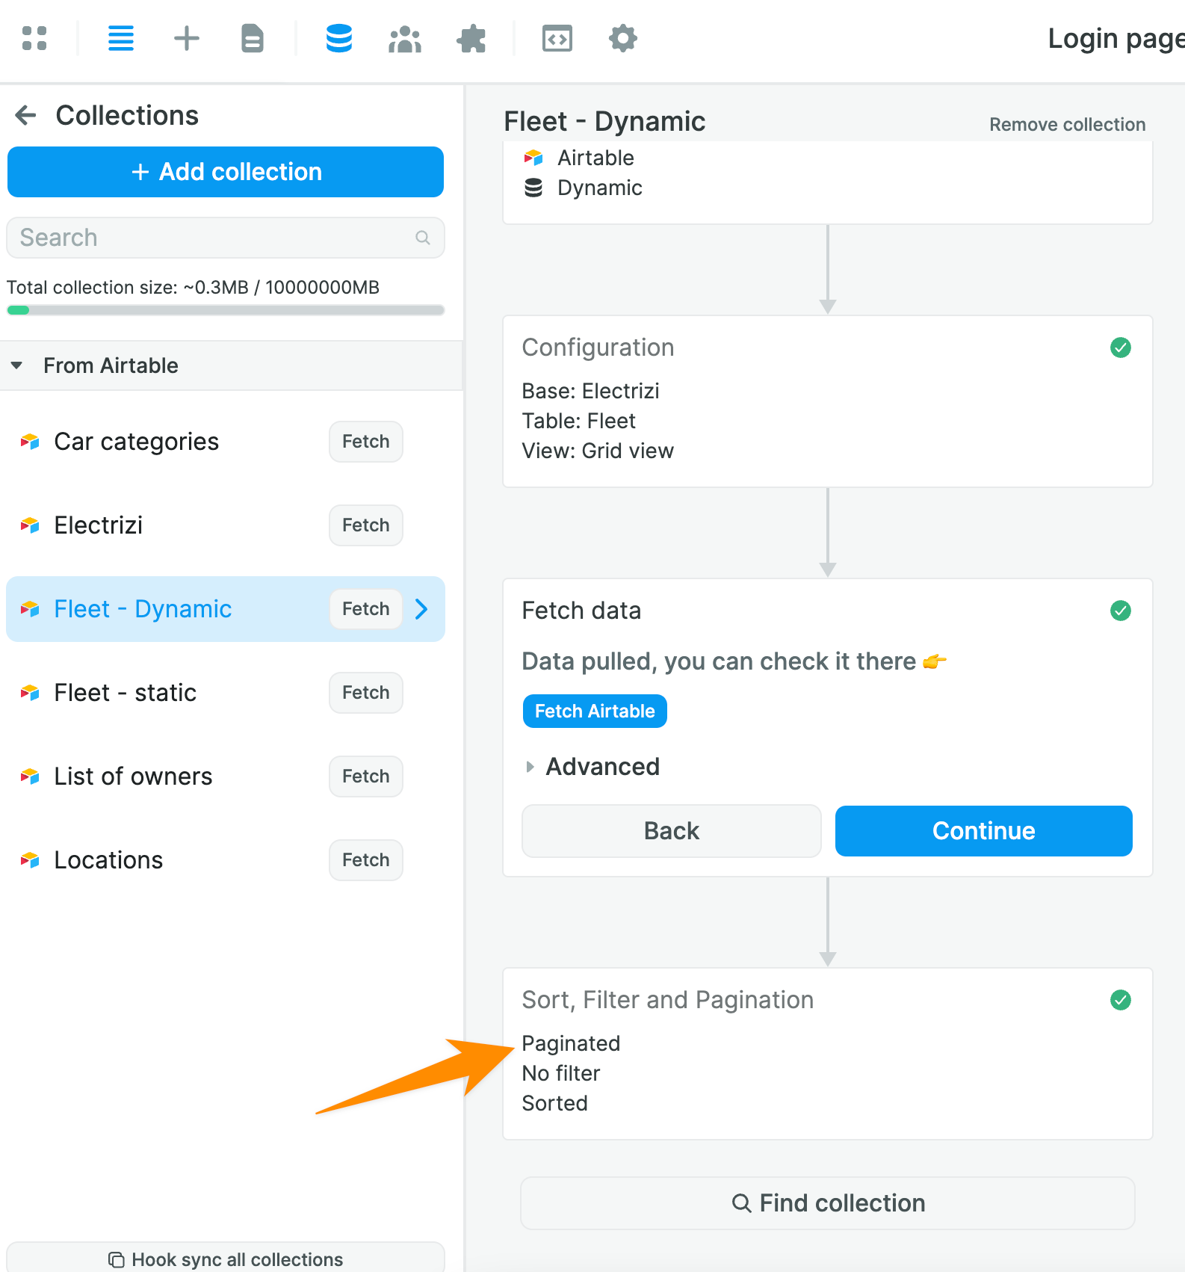1185x1272 pixels.
Task: Open the plugins puzzle piece icon
Action: (x=471, y=38)
